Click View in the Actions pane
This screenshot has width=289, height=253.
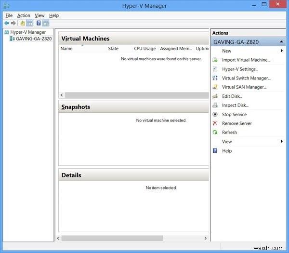tap(227, 142)
